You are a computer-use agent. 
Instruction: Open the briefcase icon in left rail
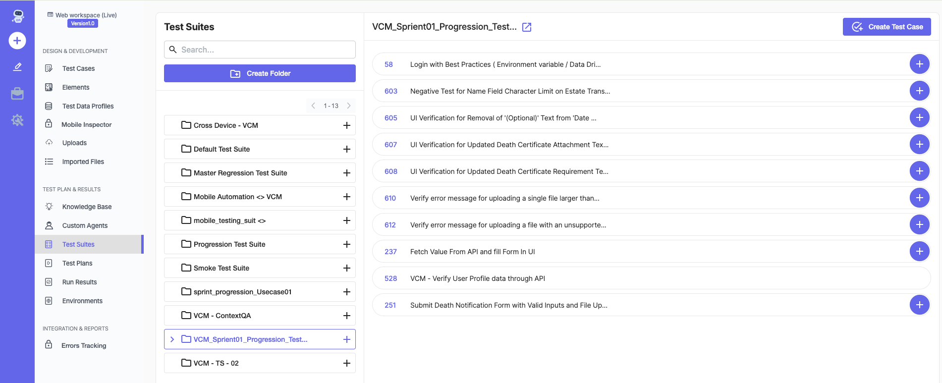click(17, 93)
